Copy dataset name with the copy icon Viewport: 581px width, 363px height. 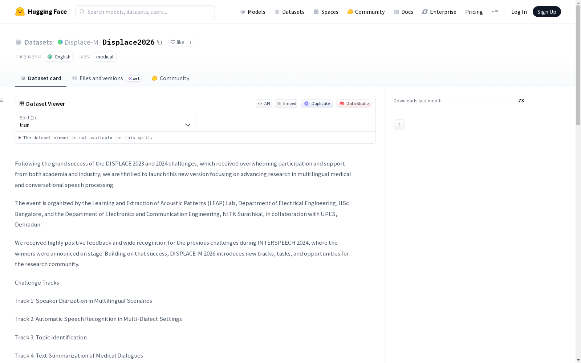159,42
